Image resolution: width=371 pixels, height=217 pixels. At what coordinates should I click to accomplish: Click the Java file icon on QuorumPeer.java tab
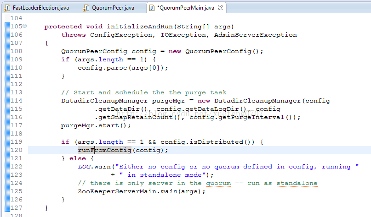(x=86, y=8)
